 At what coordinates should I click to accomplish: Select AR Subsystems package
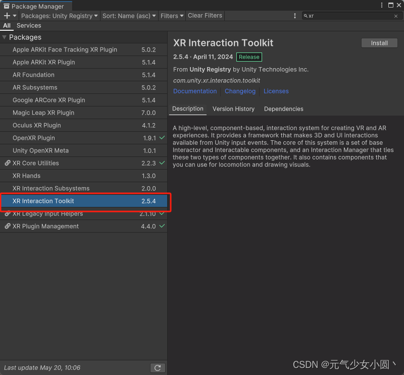point(83,87)
